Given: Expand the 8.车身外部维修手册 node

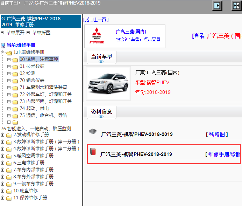Looking at the screenshot, I should coord(2,177).
